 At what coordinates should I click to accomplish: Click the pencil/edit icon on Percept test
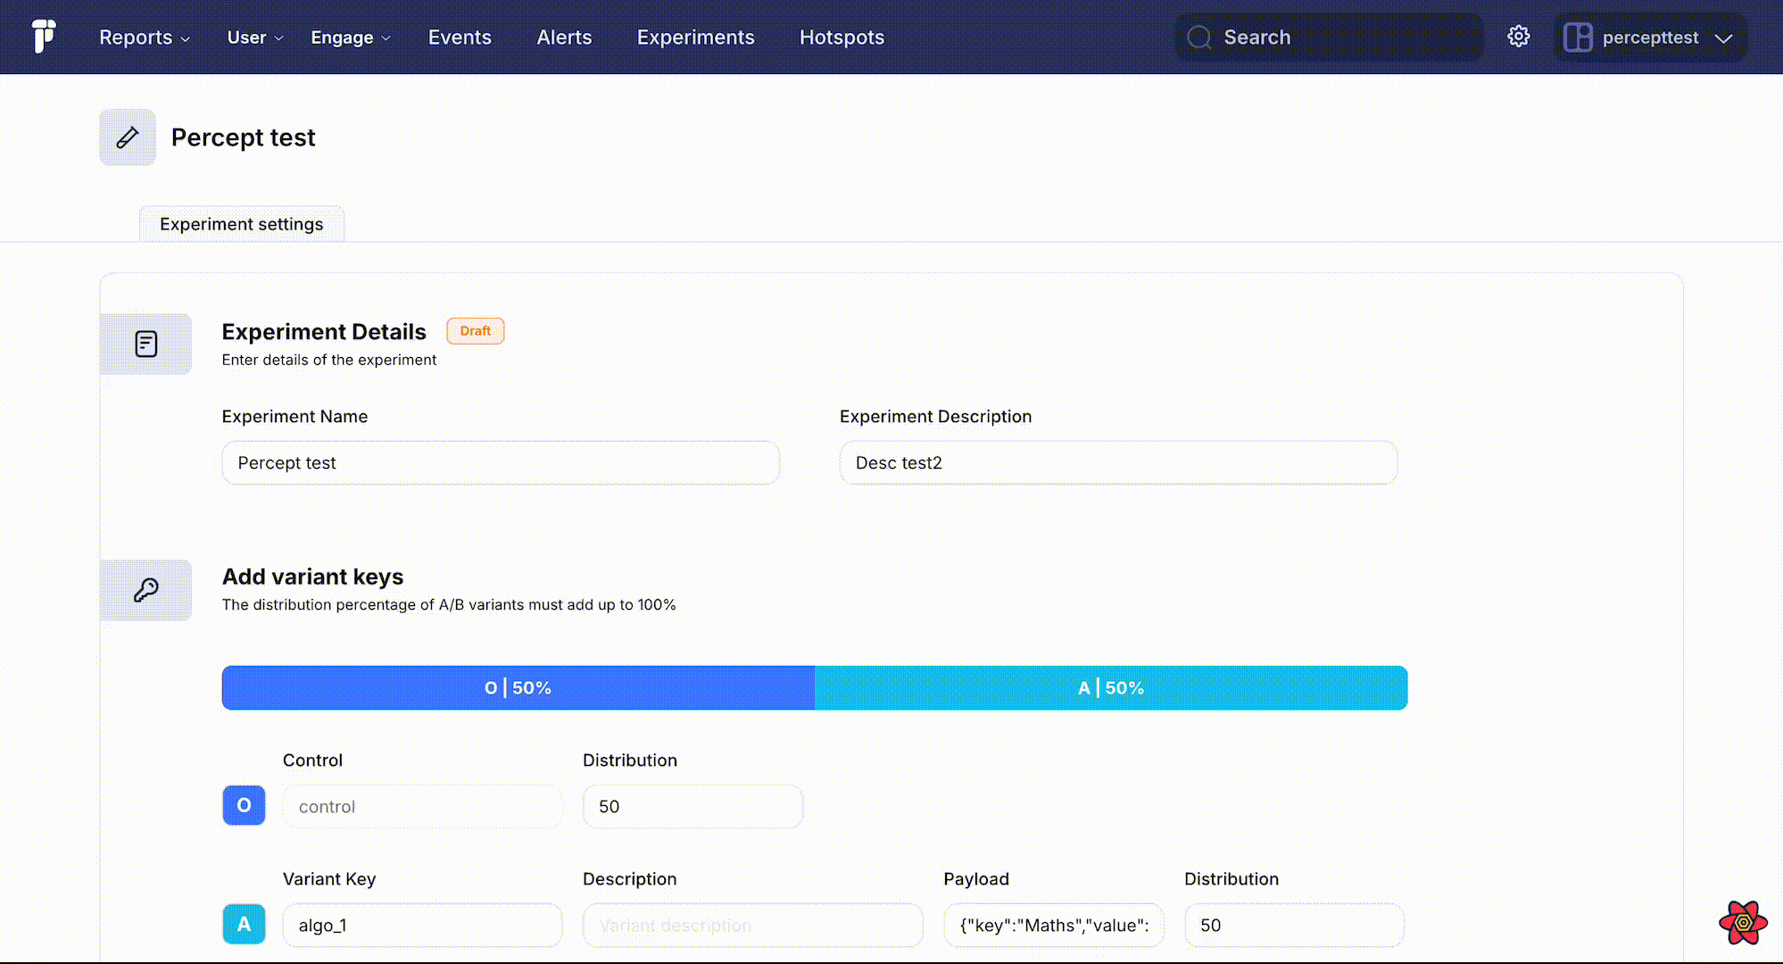tap(127, 137)
